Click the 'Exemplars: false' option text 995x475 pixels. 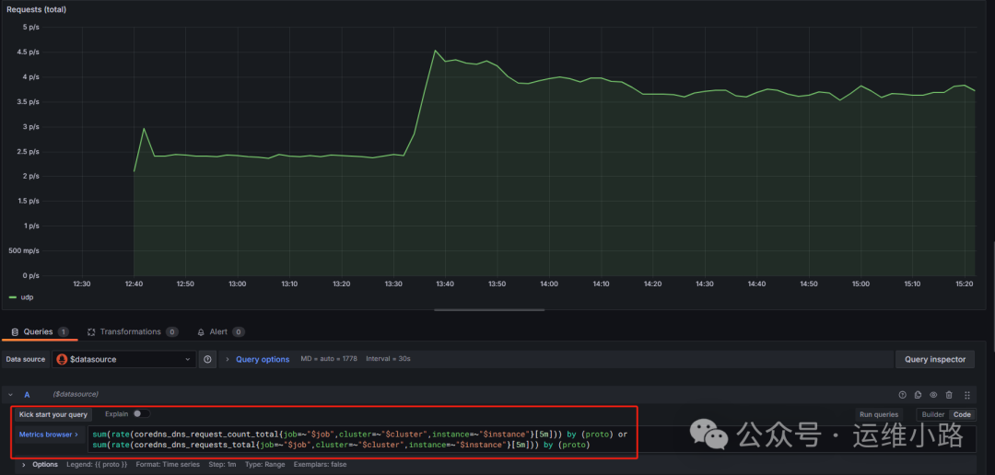(320, 464)
